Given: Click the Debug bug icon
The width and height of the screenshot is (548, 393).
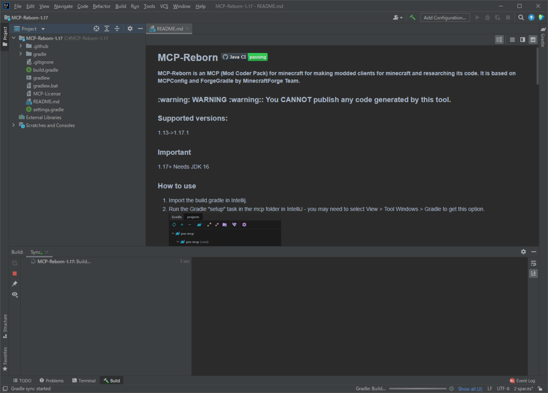Looking at the screenshot, I should (x=487, y=17).
